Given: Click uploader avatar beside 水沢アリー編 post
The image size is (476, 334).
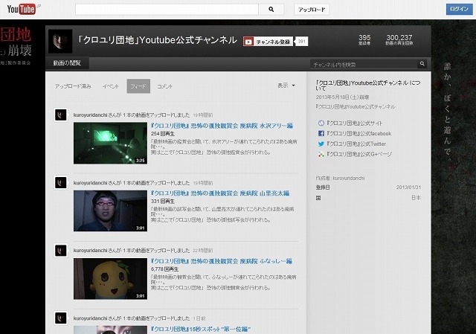Looking at the screenshot, I should pyautogui.click(x=61, y=115).
